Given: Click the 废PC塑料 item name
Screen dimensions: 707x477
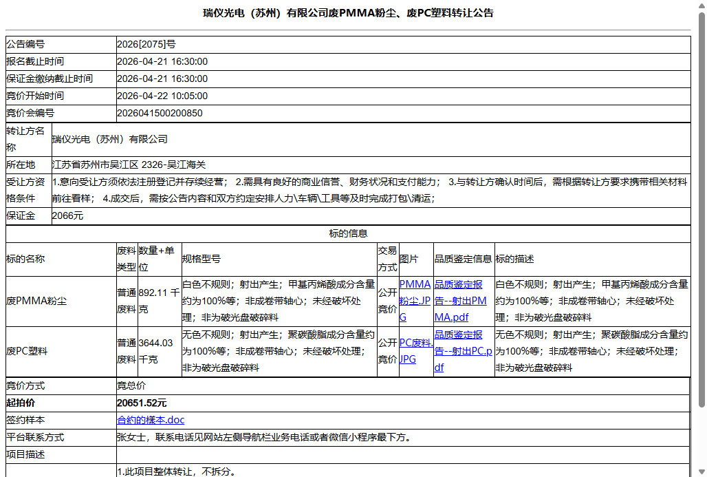Looking at the screenshot, I should pyautogui.click(x=27, y=351).
